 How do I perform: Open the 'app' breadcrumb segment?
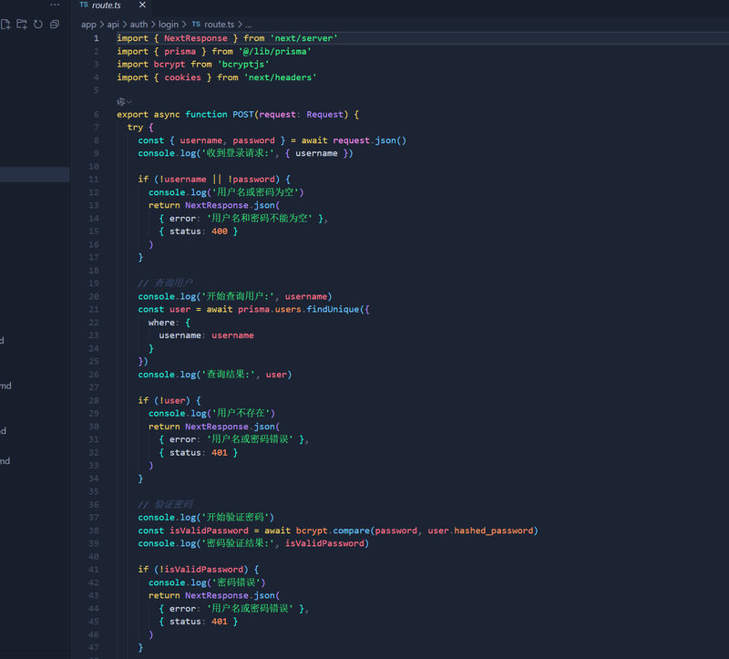tap(88, 25)
